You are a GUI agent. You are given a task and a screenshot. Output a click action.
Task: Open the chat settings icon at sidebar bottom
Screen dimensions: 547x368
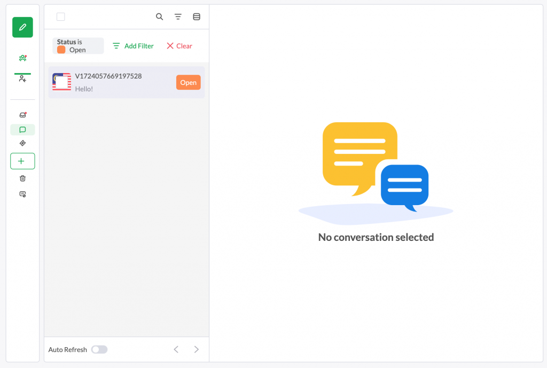click(x=22, y=194)
